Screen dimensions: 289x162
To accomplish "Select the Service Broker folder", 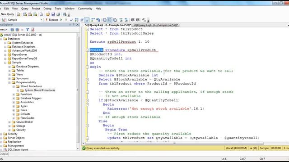I will coord(24,122).
